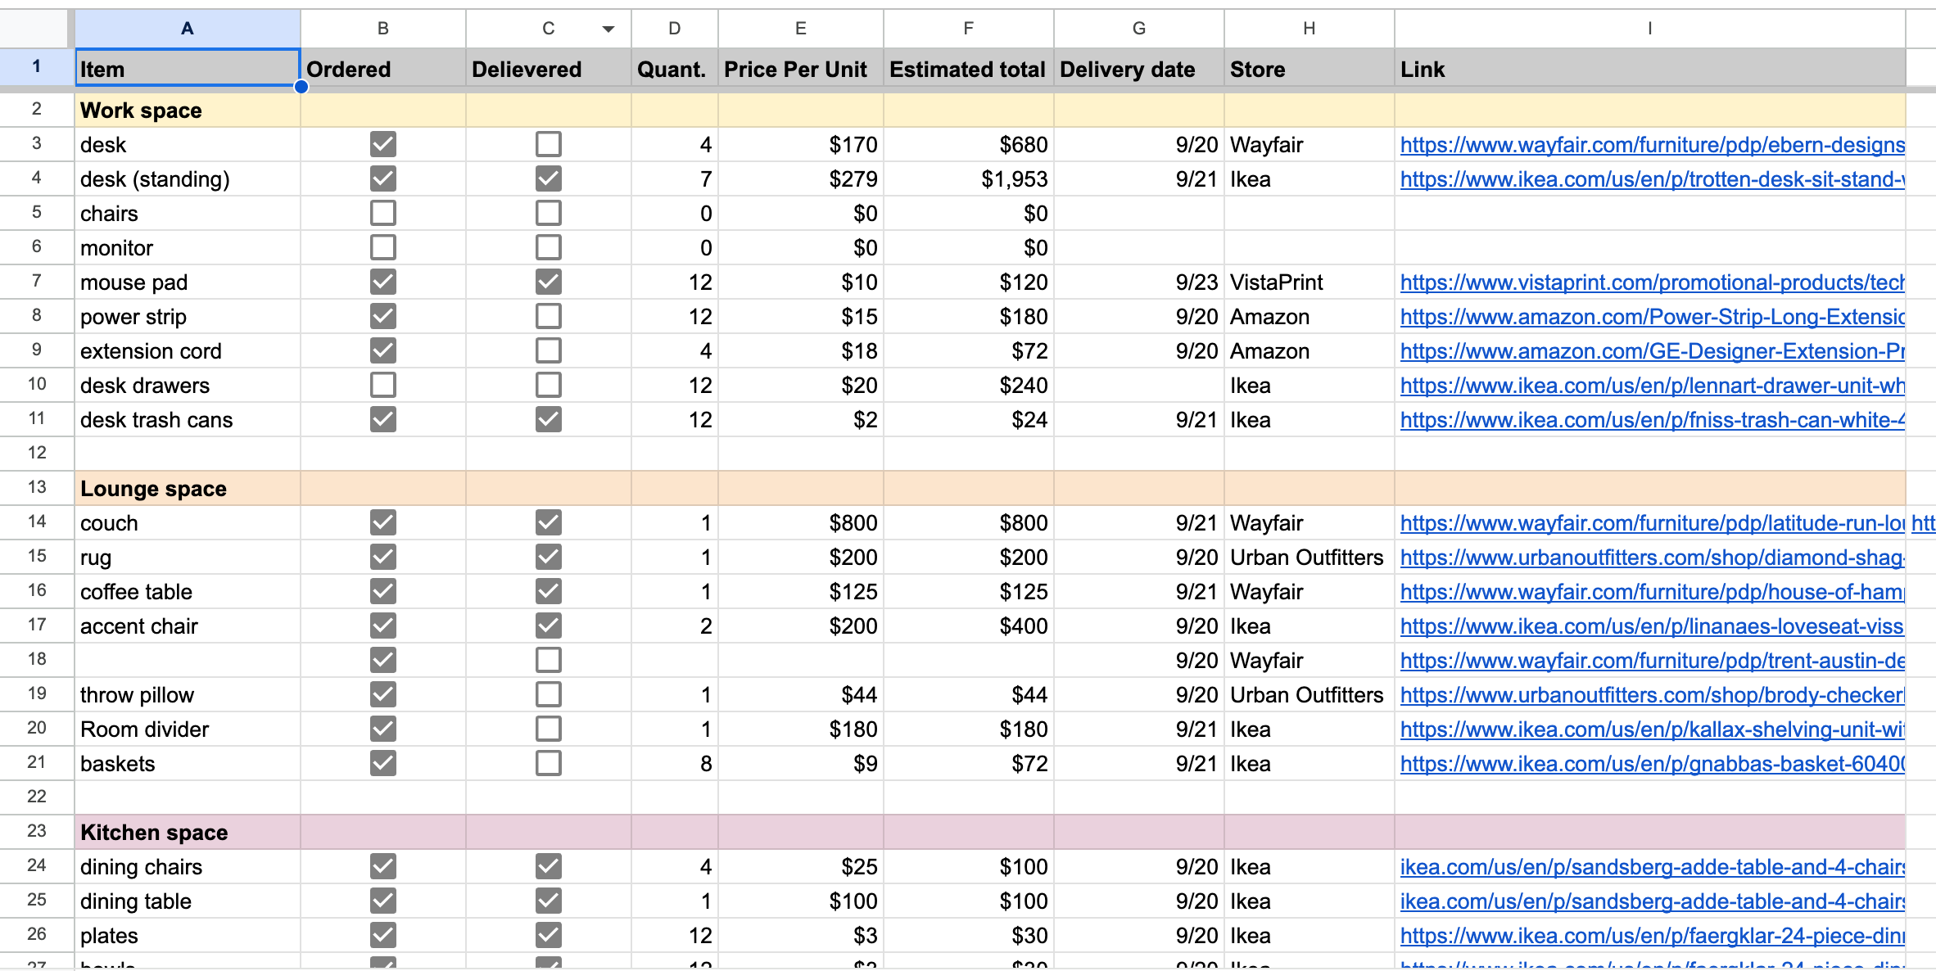Open Urban Outfitters rug link
The width and height of the screenshot is (1936, 971).
click(1651, 558)
